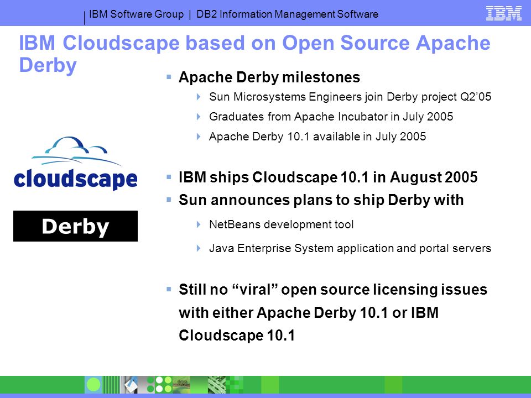Click arrow bullet beside 'Java Enterprise System'

point(199,248)
